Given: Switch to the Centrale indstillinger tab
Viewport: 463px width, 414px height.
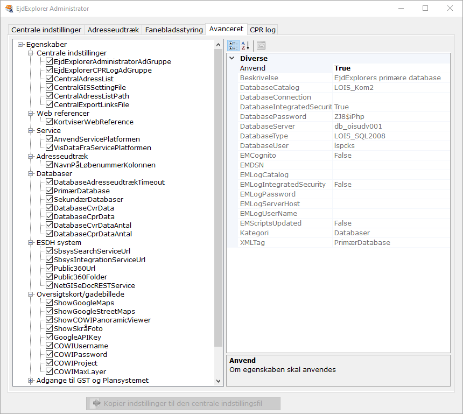Looking at the screenshot, I should [x=46, y=30].
